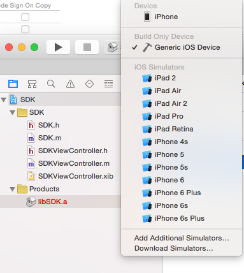Tick the upper Code Sign On Copy checkbox
Viewport: 244px width, 273px height.
[x=25, y=17]
